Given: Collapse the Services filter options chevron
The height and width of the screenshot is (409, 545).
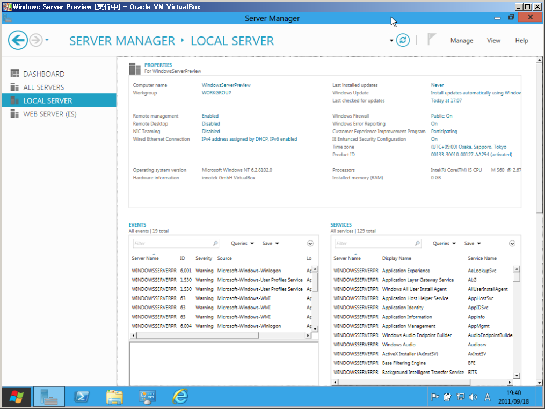Looking at the screenshot, I should (512, 244).
